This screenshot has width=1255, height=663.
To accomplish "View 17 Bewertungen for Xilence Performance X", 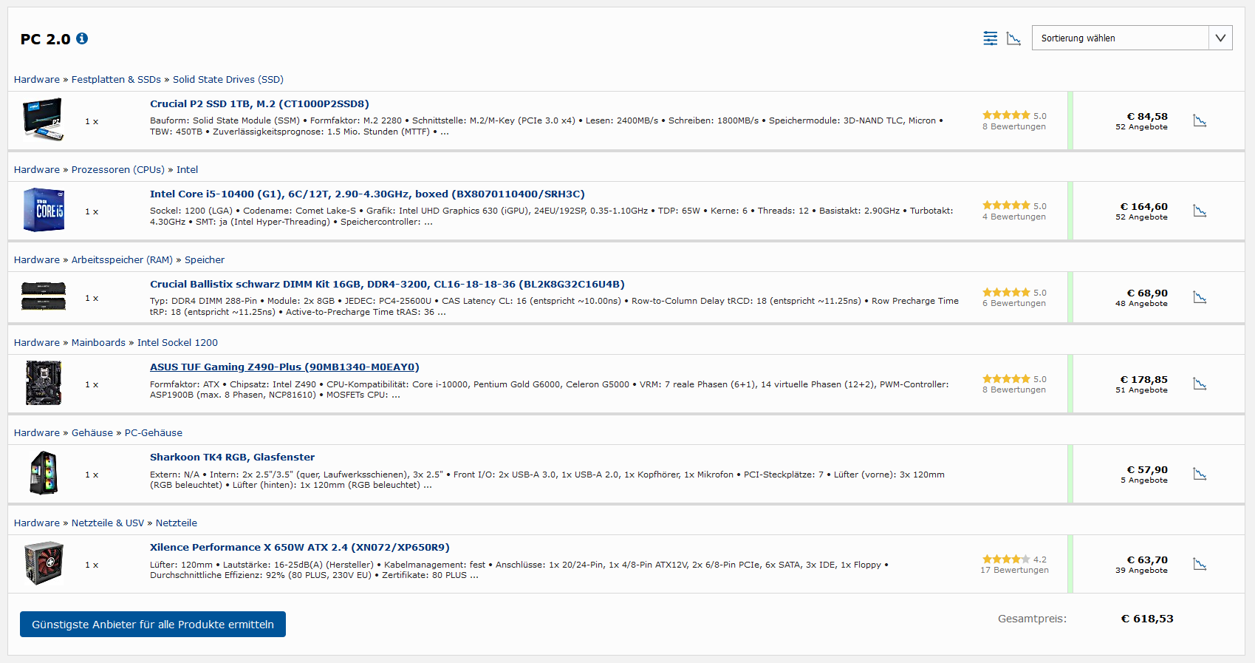I will tap(1014, 571).
